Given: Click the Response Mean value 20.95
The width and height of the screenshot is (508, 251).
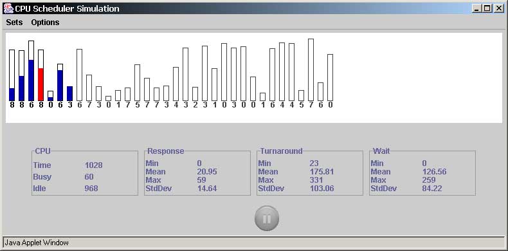Looking at the screenshot, I should pos(207,172).
